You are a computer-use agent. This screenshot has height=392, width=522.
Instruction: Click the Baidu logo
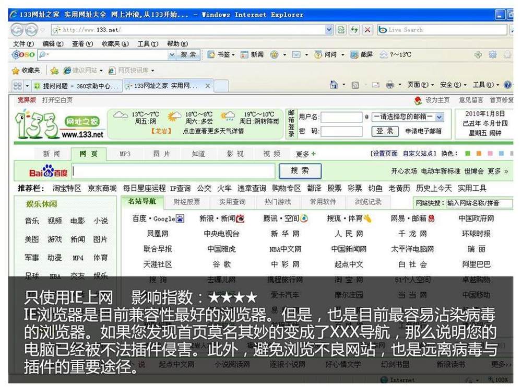[x=48, y=171]
